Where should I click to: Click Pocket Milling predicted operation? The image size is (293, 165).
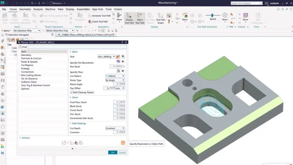pos(49,21)
